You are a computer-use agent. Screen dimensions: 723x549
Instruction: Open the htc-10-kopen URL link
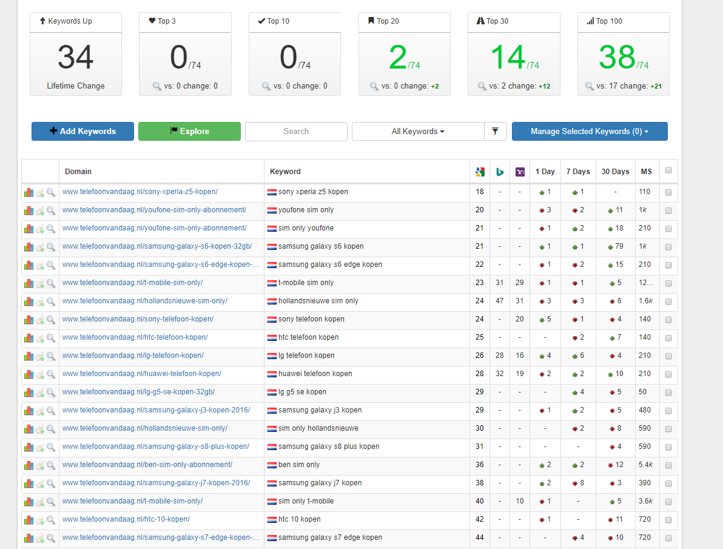(126, 519)
